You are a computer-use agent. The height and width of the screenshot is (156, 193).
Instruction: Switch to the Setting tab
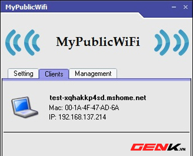pos(23,74)
